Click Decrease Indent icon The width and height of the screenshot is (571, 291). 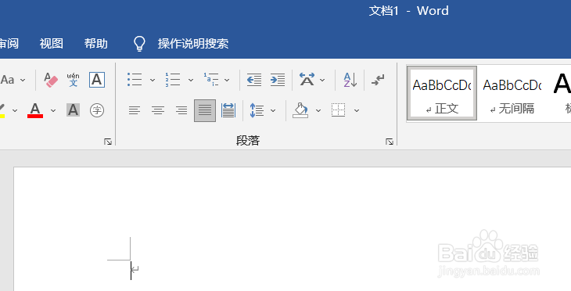[x=253, y=80]
